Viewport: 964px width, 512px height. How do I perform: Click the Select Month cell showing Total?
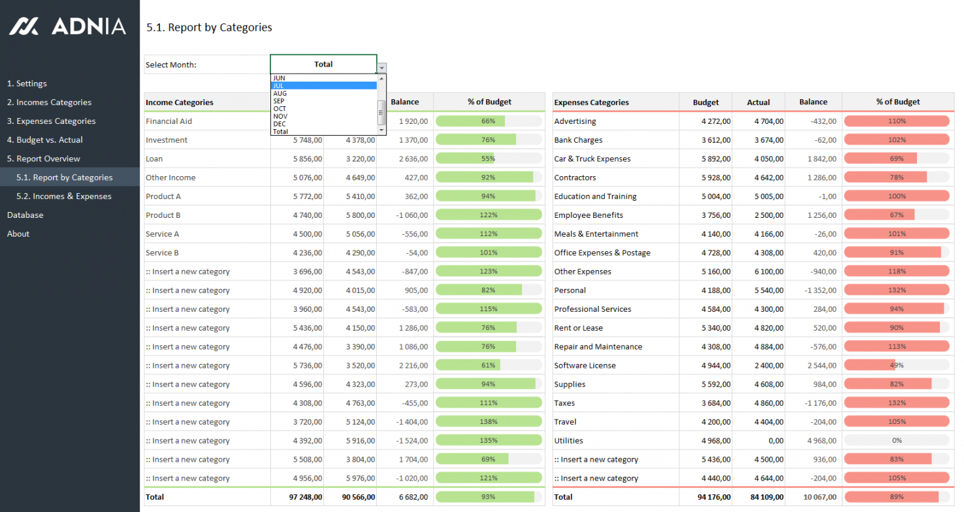pos(323,65)
